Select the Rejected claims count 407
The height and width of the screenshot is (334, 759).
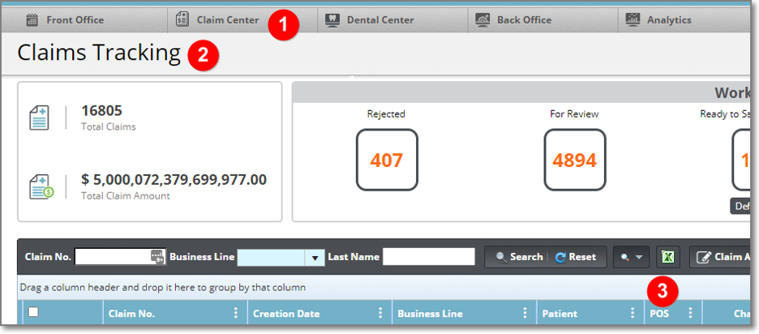click(386, 160)
